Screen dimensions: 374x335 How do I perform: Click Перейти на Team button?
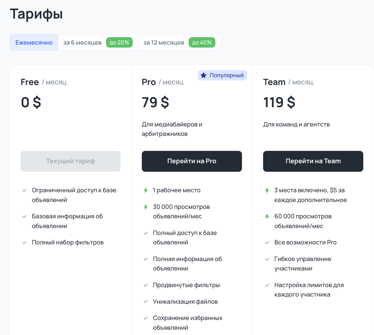pyautogui.click(x=313, y=161)
